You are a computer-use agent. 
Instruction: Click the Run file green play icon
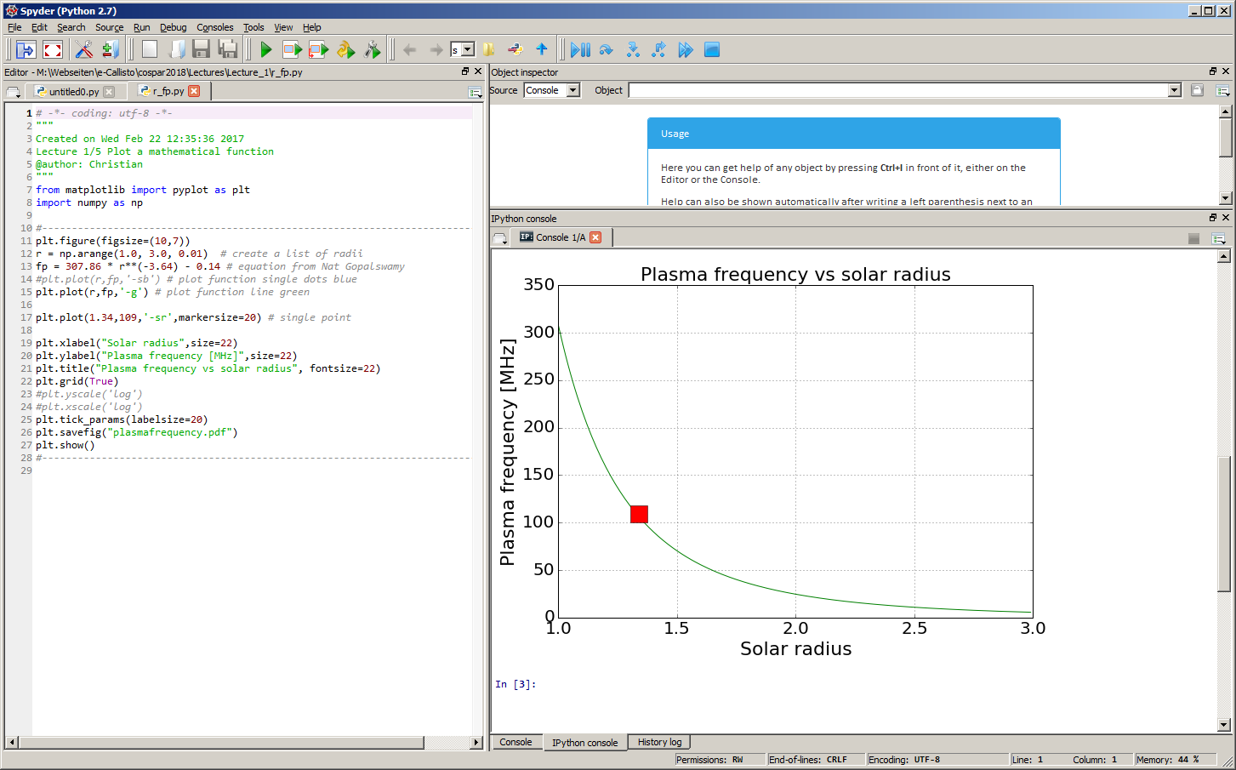[x=266, y=50]
